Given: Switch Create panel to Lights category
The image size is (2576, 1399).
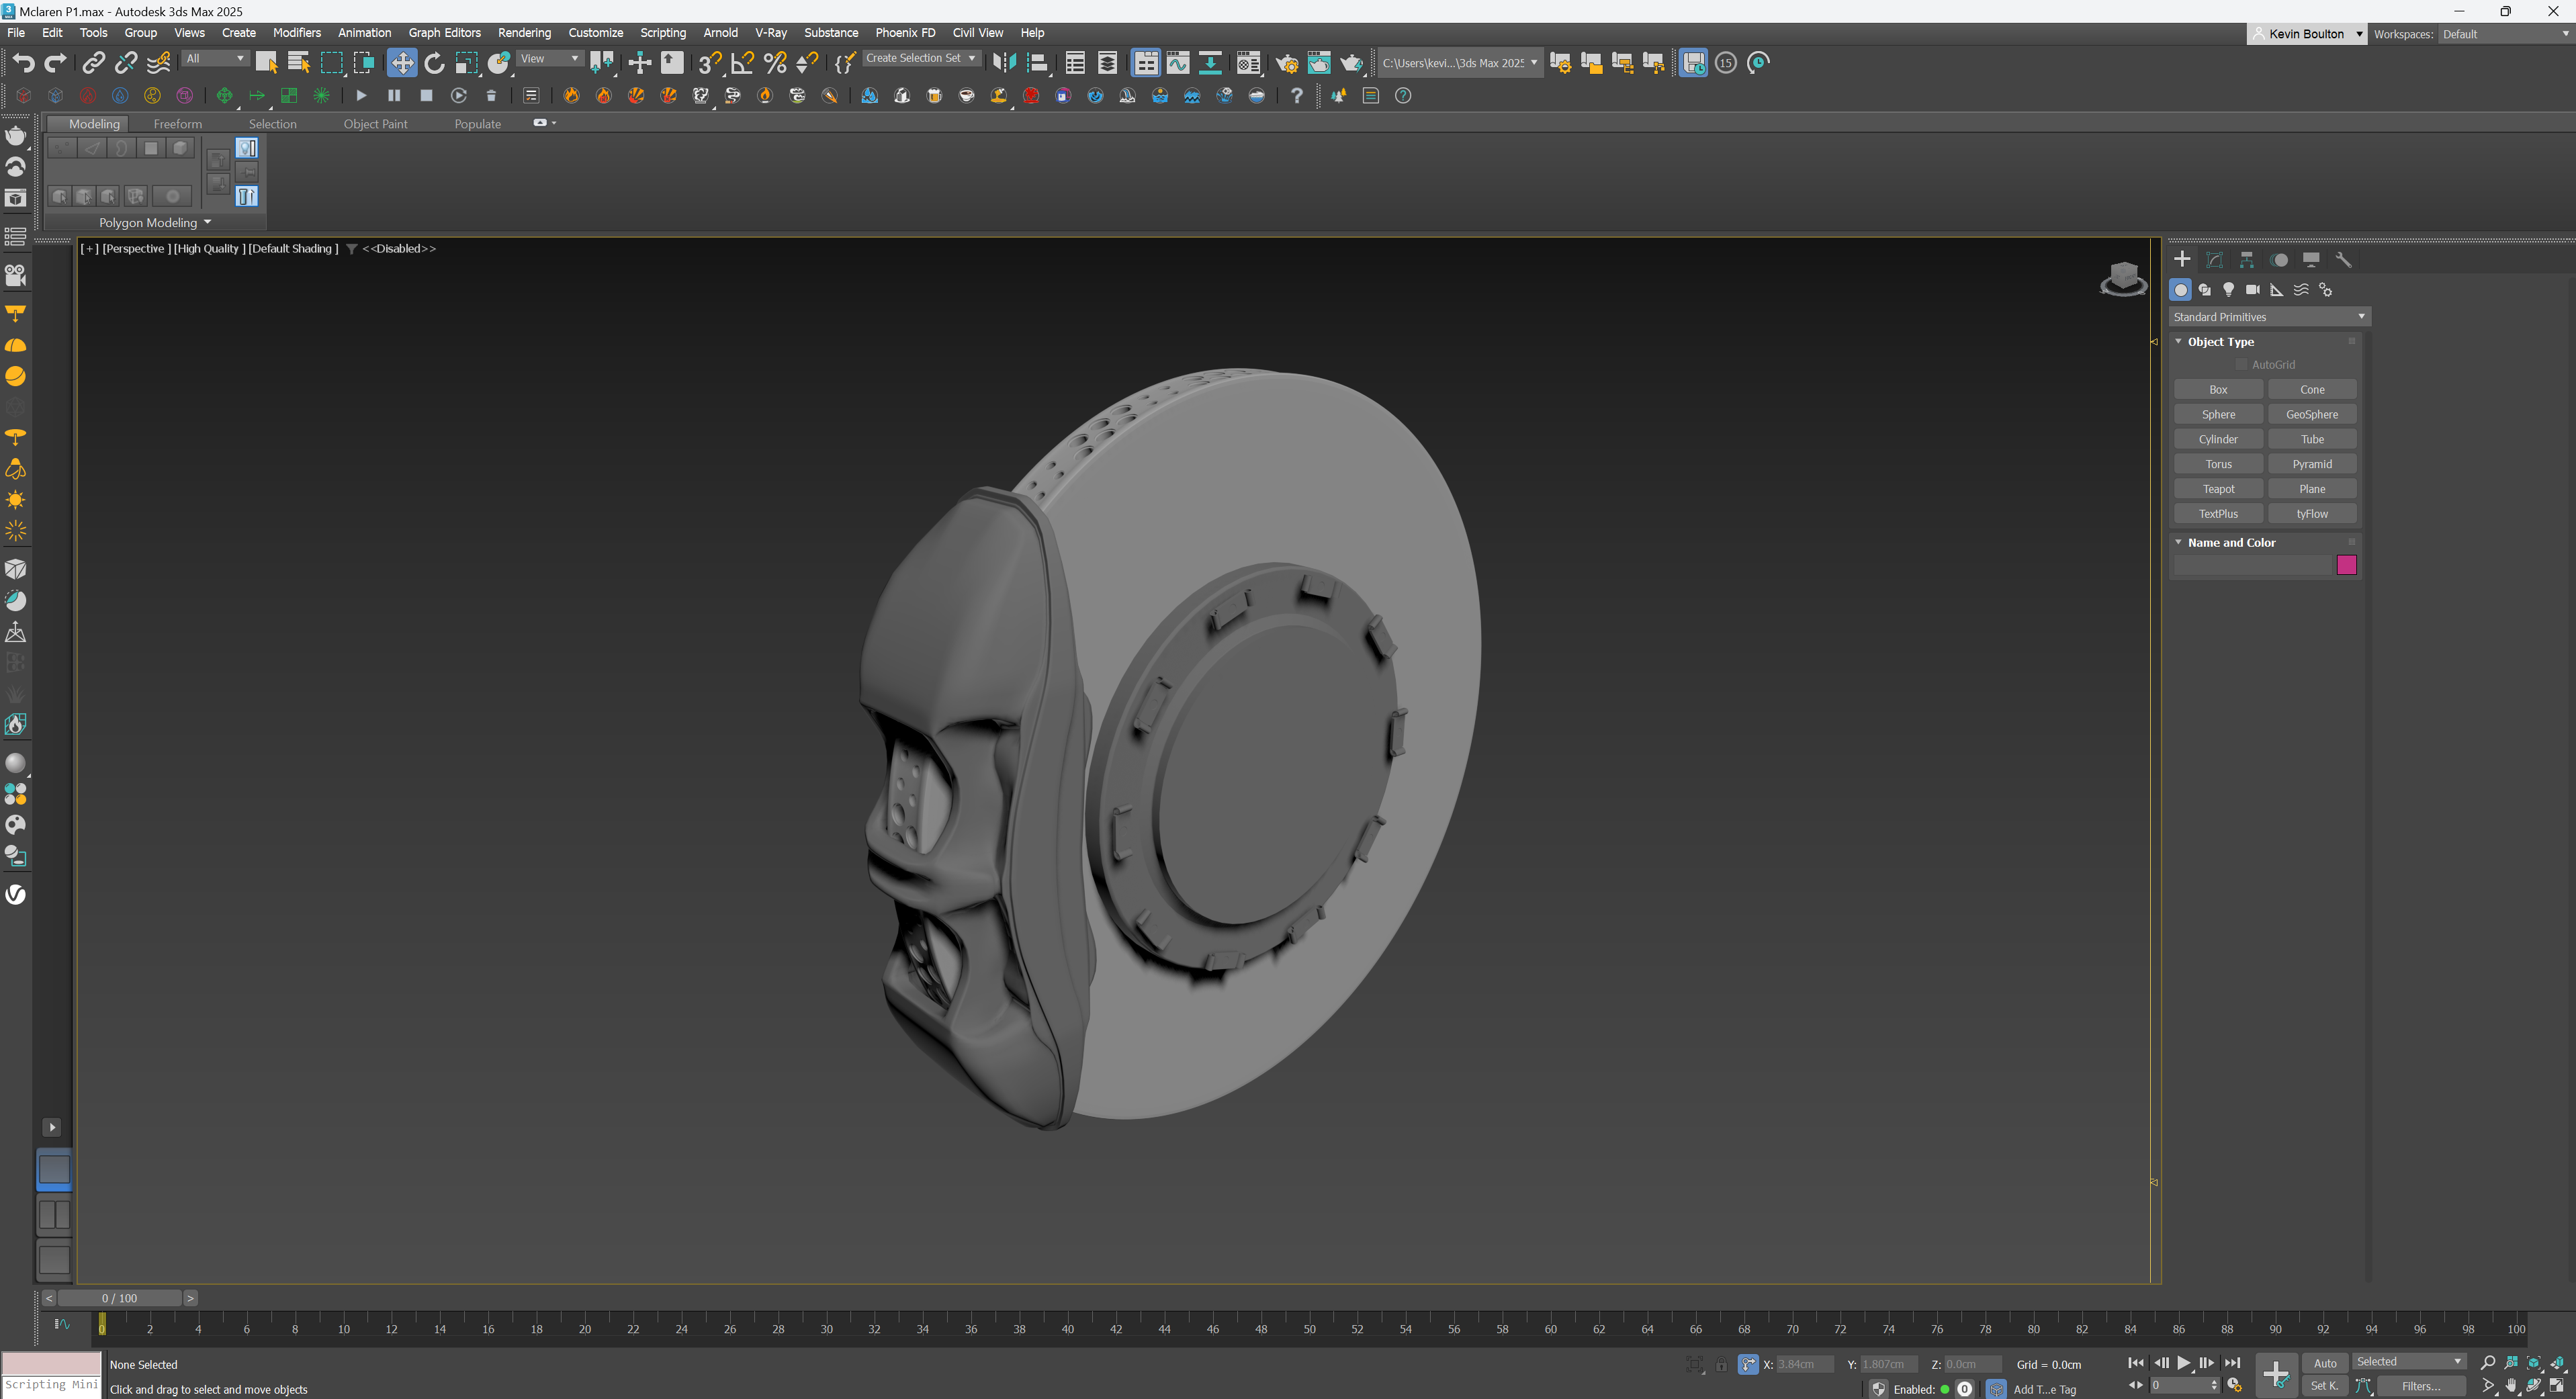Looking at the screenshot, I should [2229, 290].
